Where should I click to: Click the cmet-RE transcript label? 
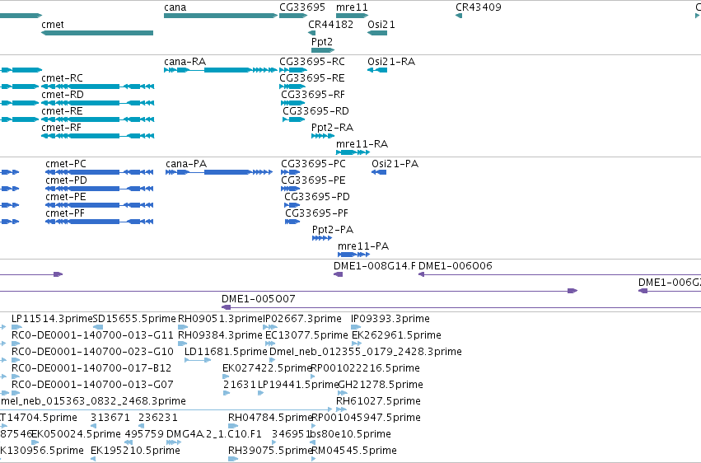pyautogui.click(x=62, y=111)
